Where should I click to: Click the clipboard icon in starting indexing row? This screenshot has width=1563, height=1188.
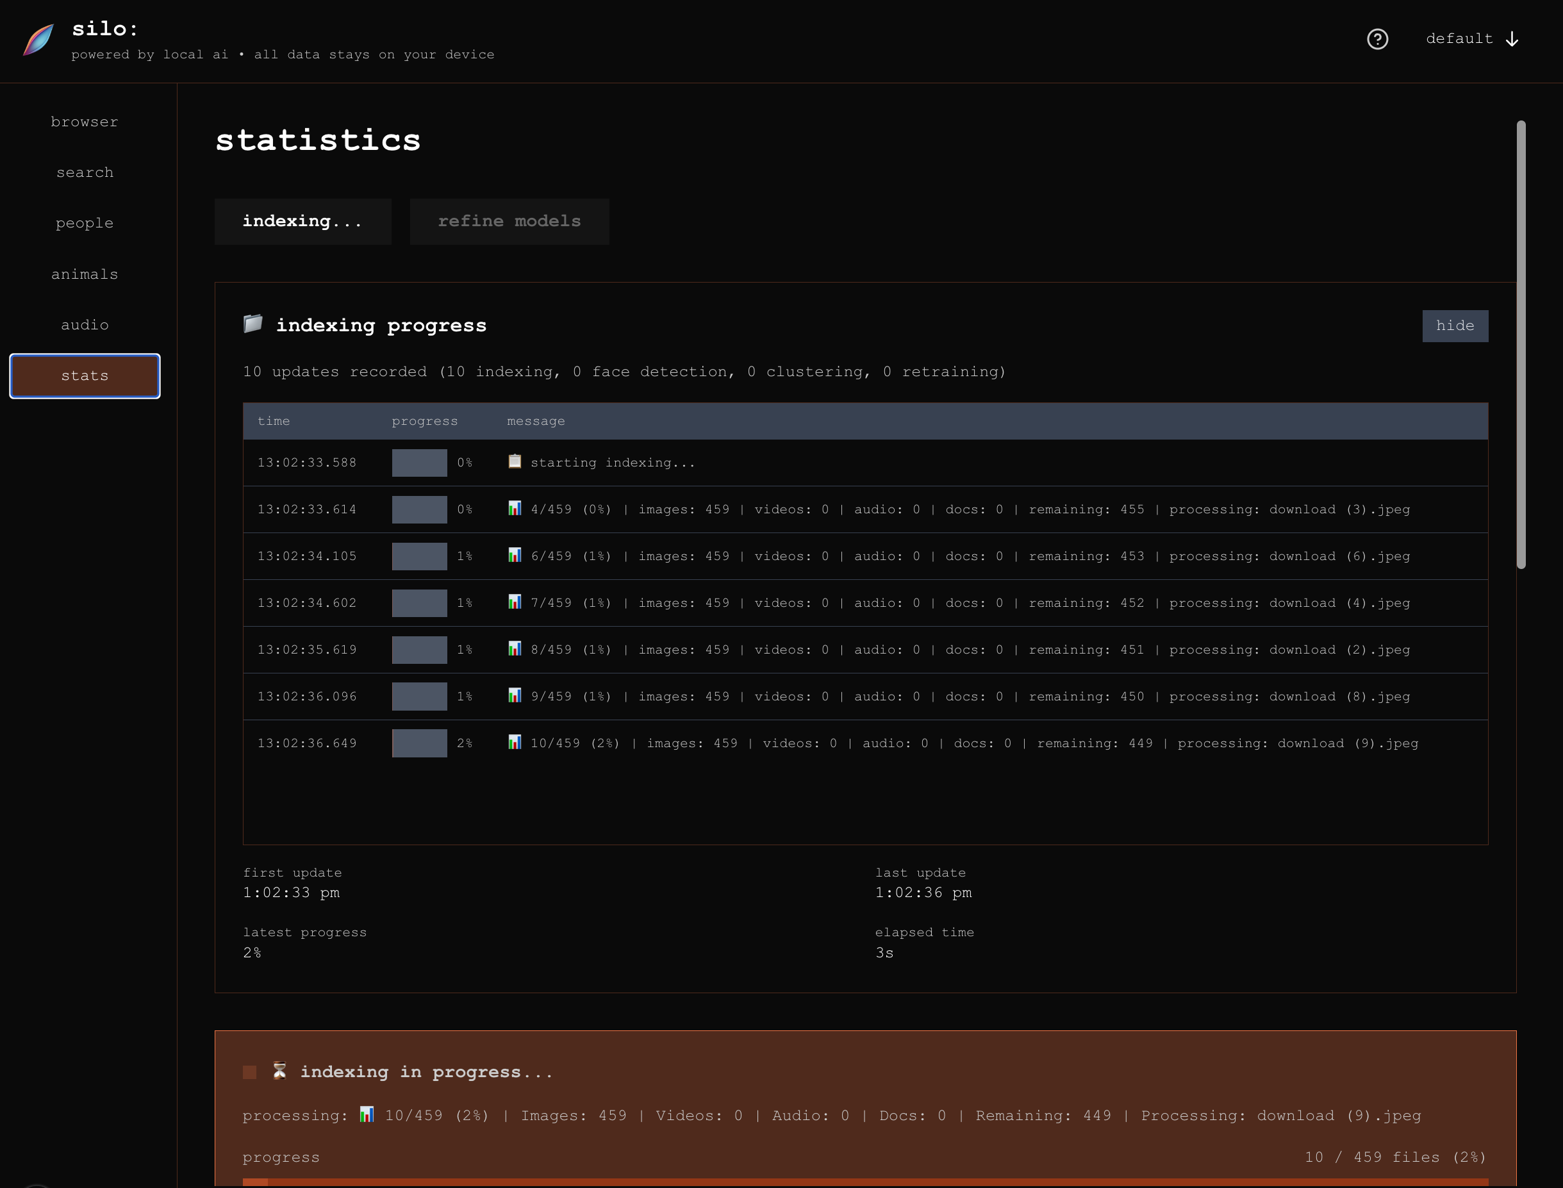[x=515, y=462]
